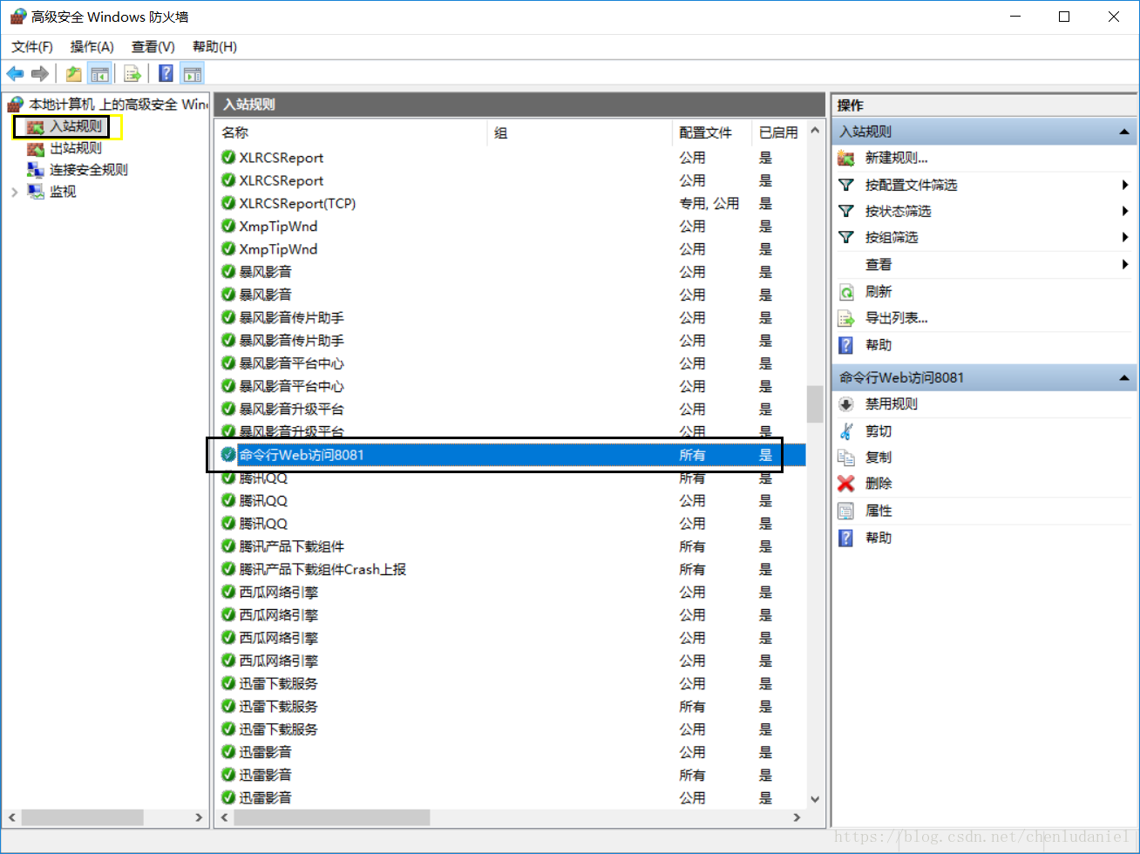Viewport: 1140px width, 854px height.
Task: Click the Export list toolbar icon
Action: point(132,74)
